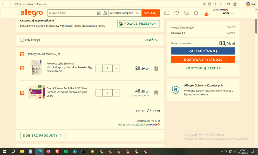Click DOBIERZ PRODUKTY button
Screen dimensions: 258x155
click(x=43, y=135)
